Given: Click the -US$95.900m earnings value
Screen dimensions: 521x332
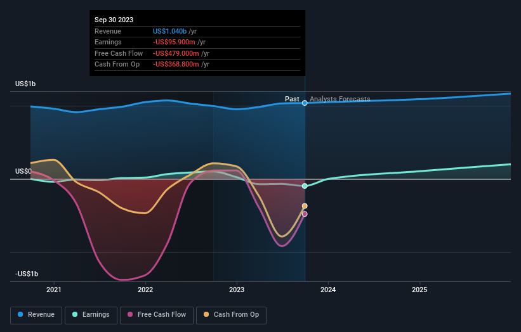Looking at the screenshot, I should pos(174,42).
